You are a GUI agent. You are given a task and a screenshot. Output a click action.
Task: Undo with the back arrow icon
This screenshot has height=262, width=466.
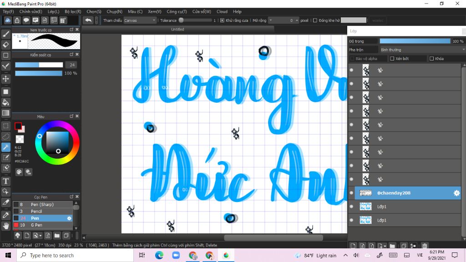[x=88, y=20]
